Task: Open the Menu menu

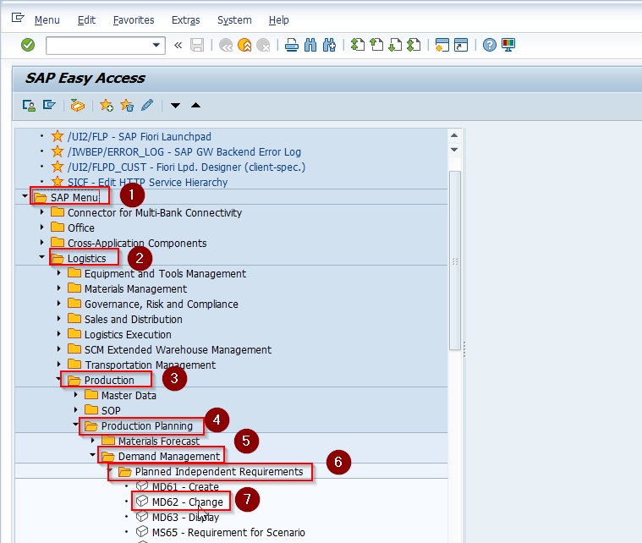Action: tap(47, 20)
